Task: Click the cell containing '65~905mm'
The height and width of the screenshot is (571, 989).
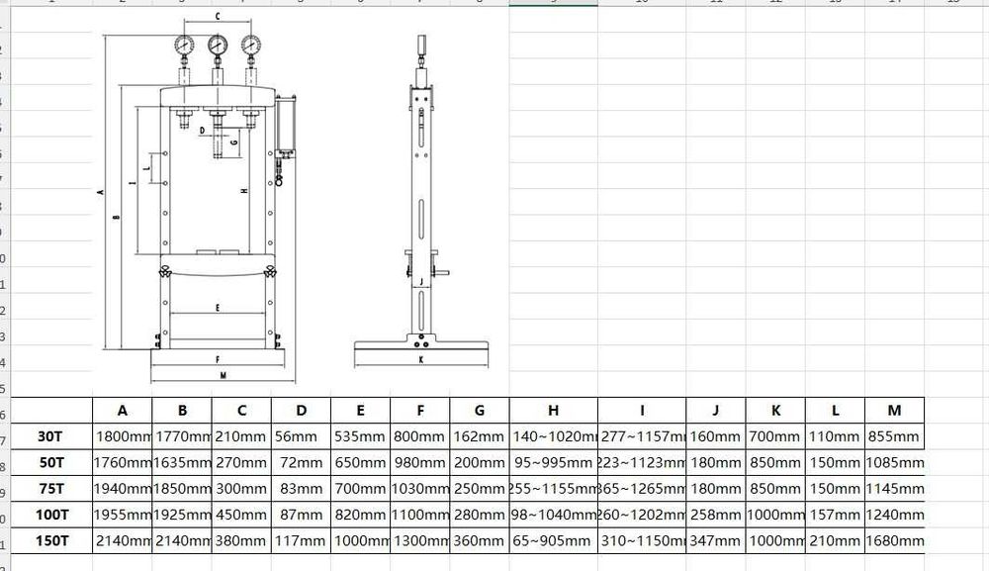Action: click(554, 540)
